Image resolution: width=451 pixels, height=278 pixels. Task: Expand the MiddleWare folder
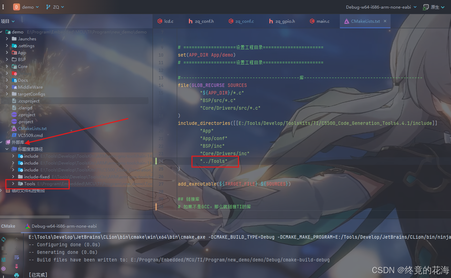7,87
